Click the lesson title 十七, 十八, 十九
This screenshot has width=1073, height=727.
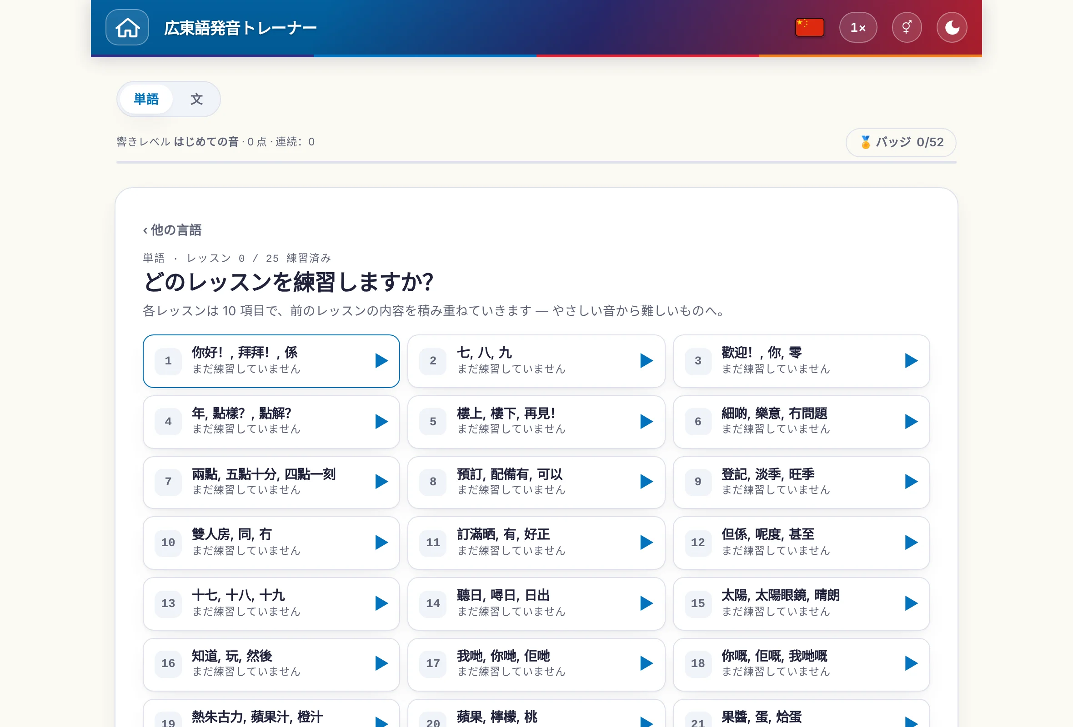[239, 595]
